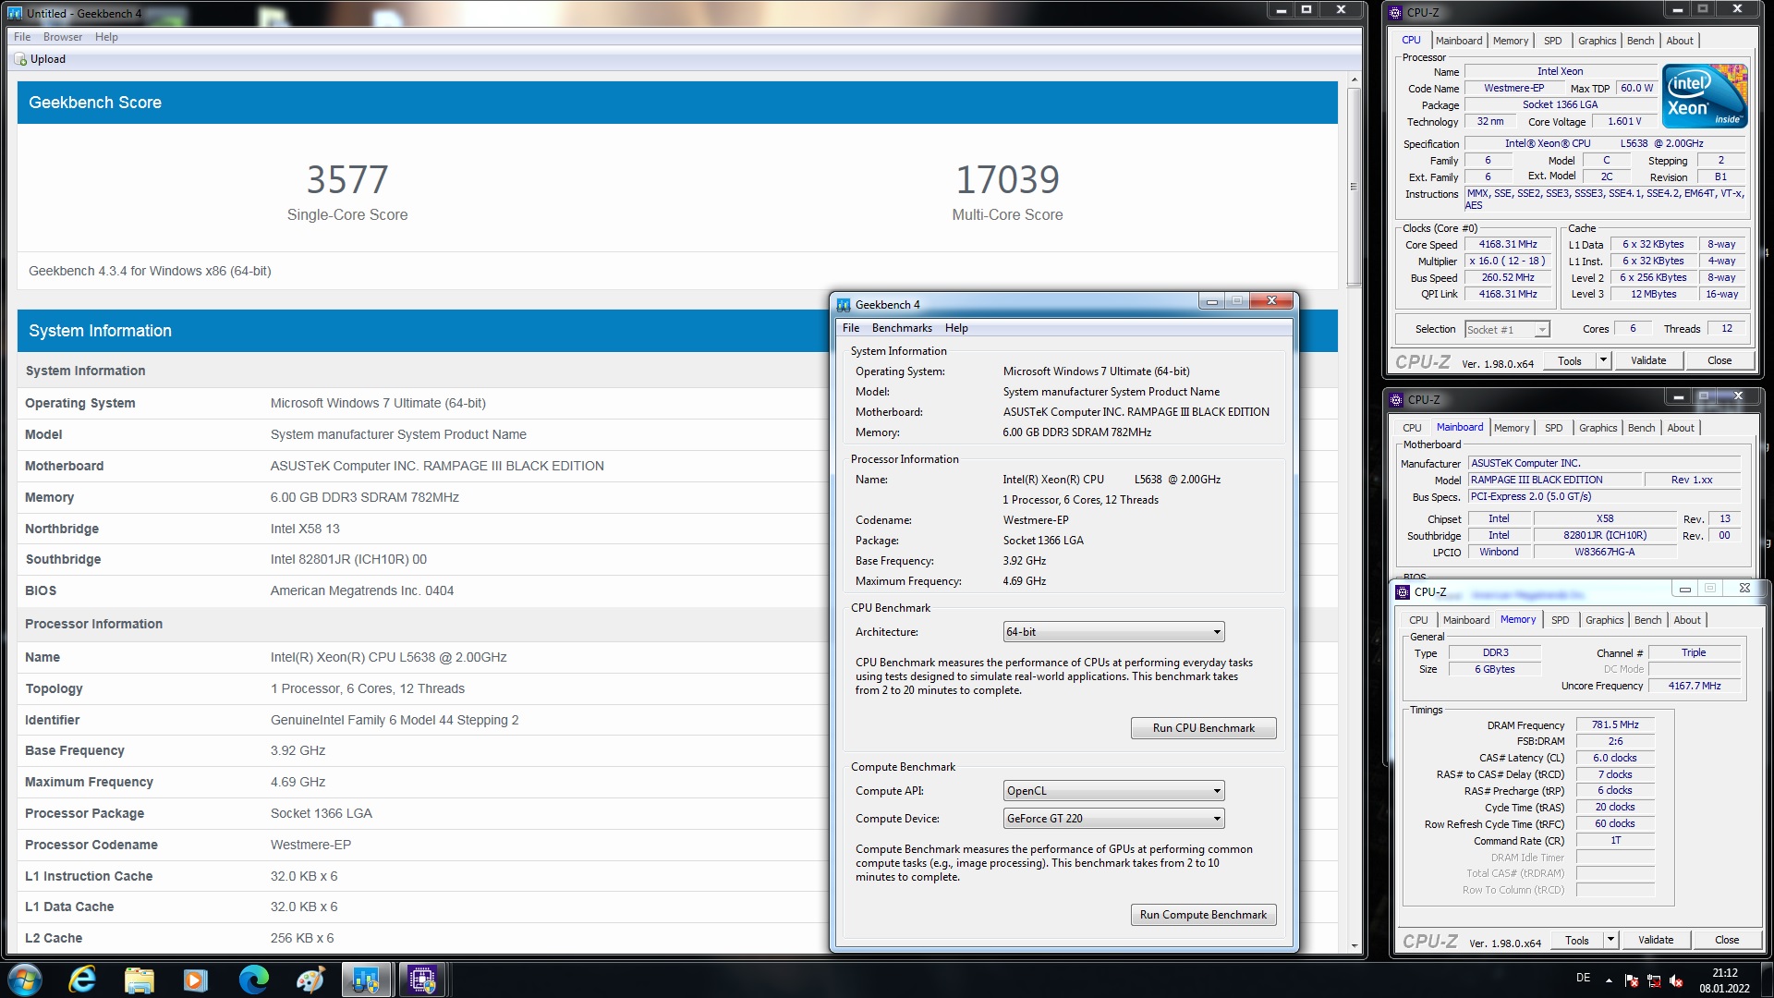Click DRAM Frequency 781.5 MHz value
Screen dimensions: 1774x998
point(1615,725)
